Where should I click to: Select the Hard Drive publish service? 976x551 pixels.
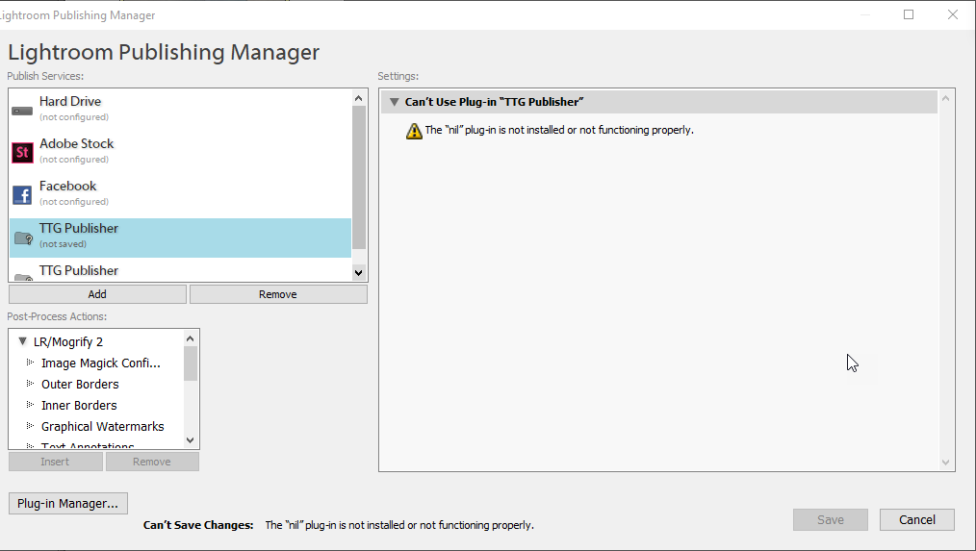[x=181, y=109]
